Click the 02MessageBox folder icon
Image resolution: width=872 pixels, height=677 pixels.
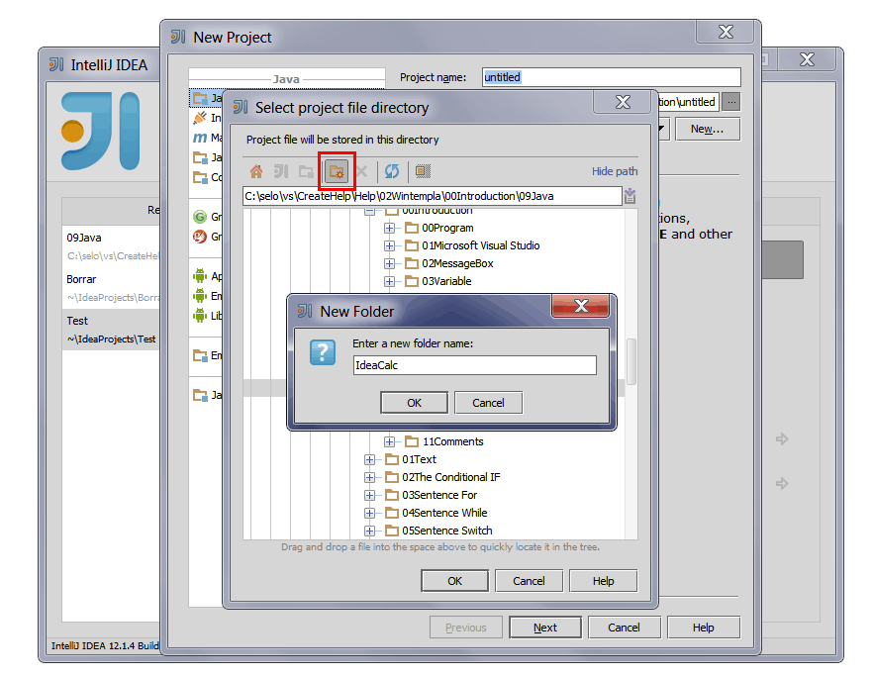coord(412,263)
